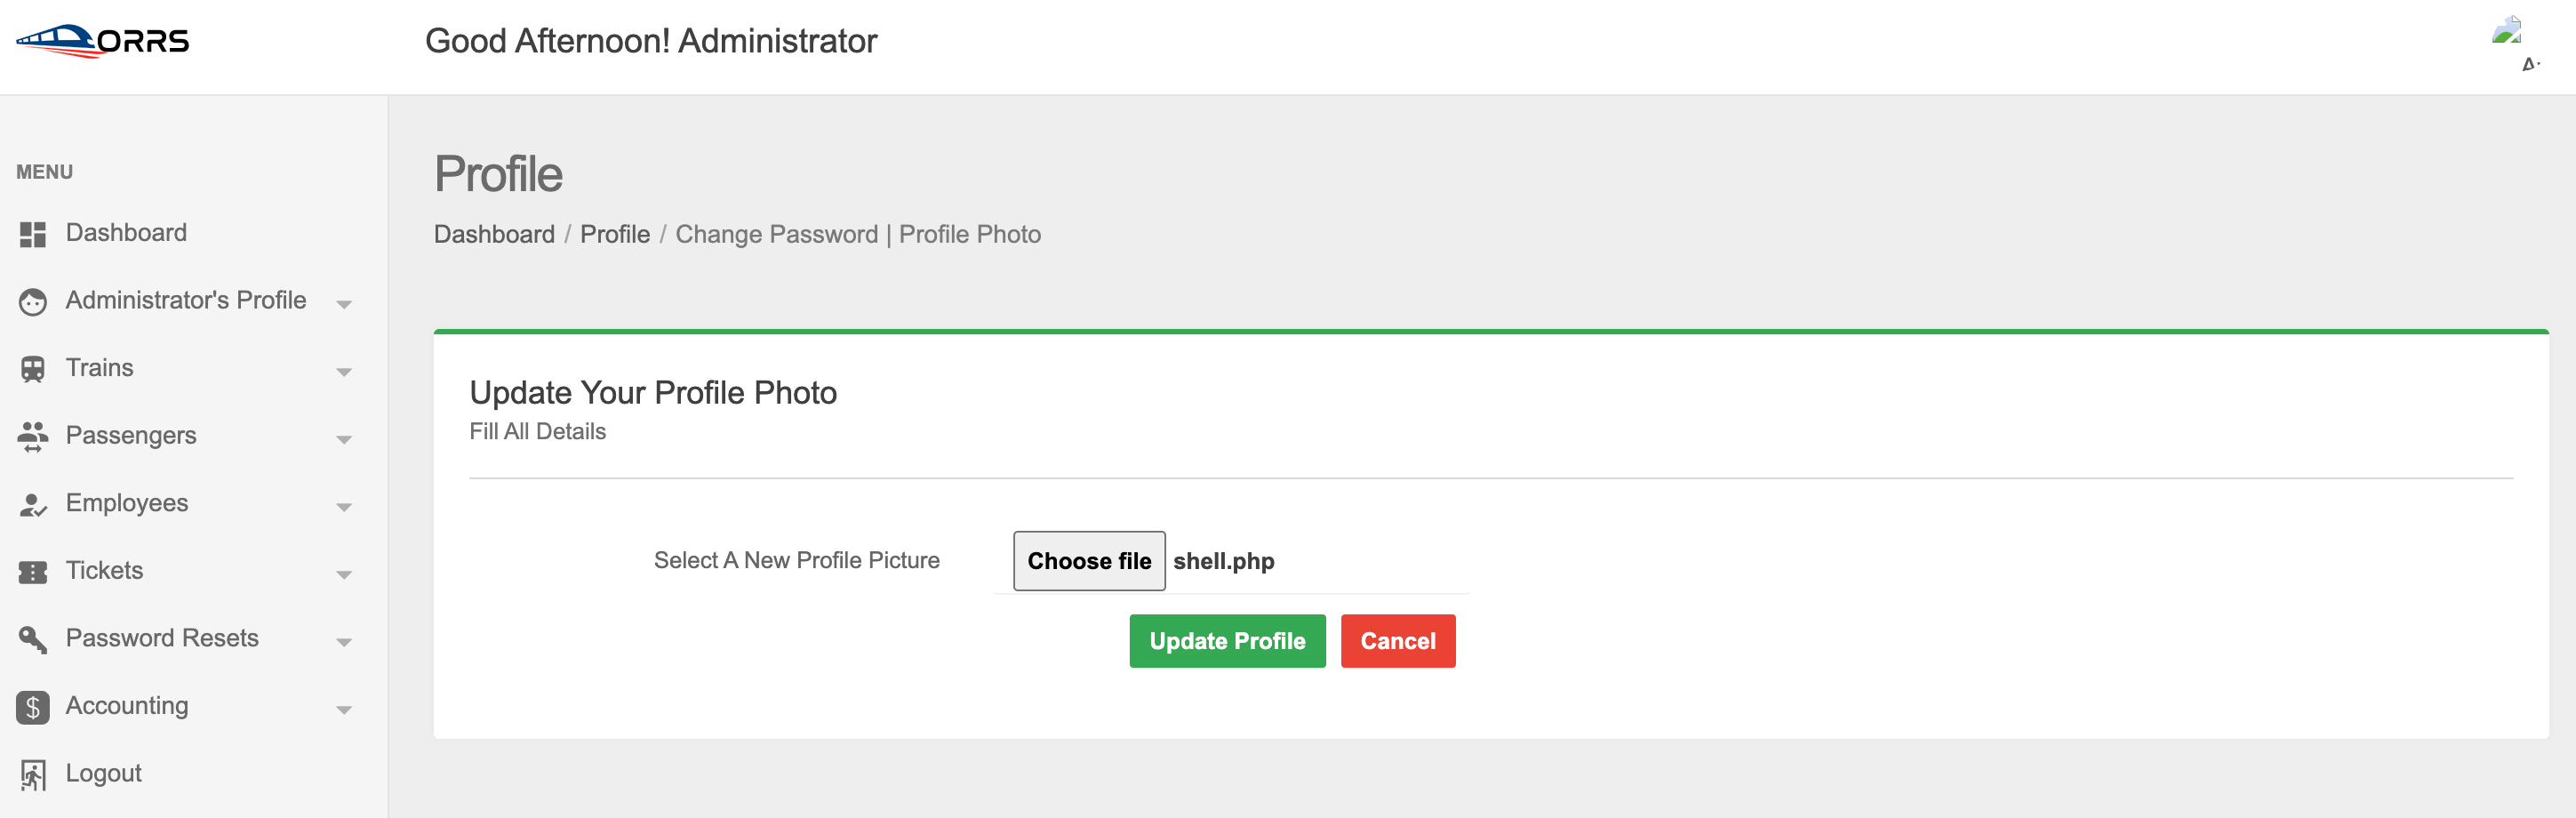Click the Passengers group icon
2576x818 pixels.
[x=33, y=437]
